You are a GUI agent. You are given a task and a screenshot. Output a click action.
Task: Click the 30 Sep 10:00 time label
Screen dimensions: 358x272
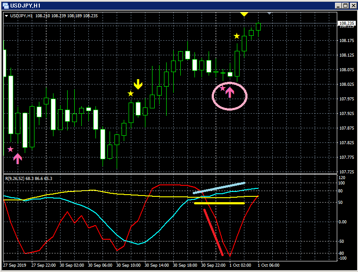129,265
